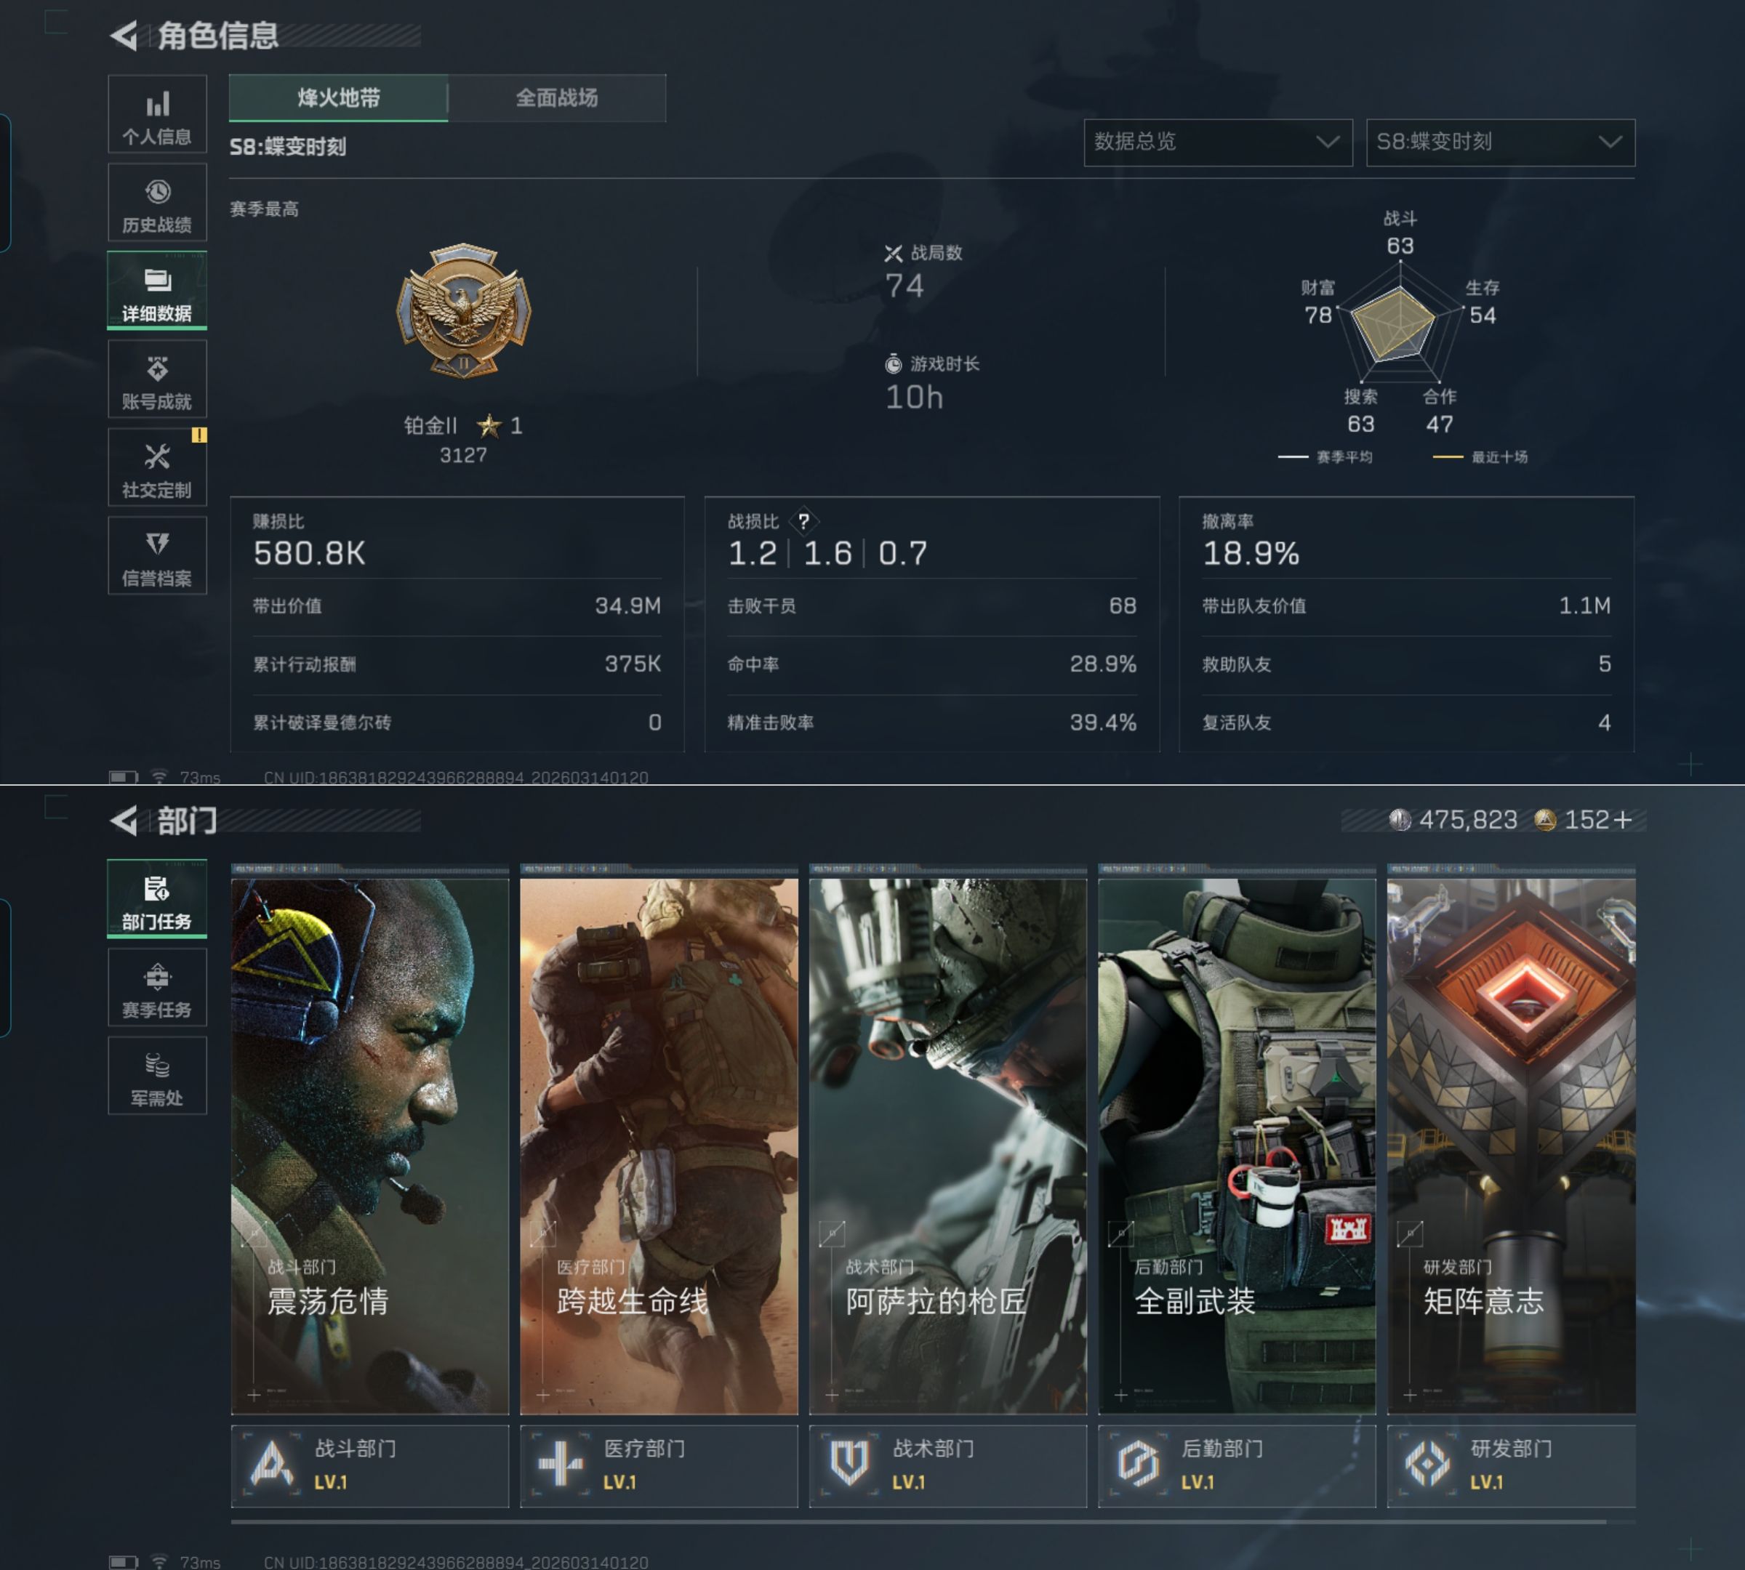Click back arrow next to 部门 title
The image size is (1745, 1570).
[x=124, y=821]
